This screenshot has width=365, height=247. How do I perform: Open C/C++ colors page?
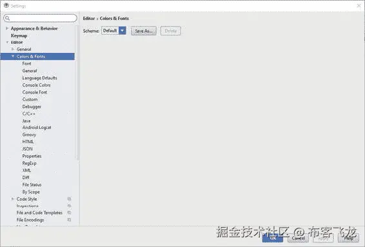tap(29, 114)
